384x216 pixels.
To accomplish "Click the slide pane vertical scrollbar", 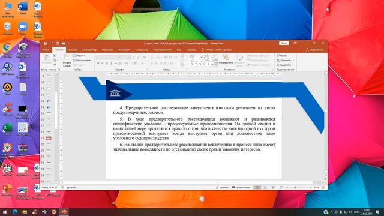I will (x=325, y=122).
